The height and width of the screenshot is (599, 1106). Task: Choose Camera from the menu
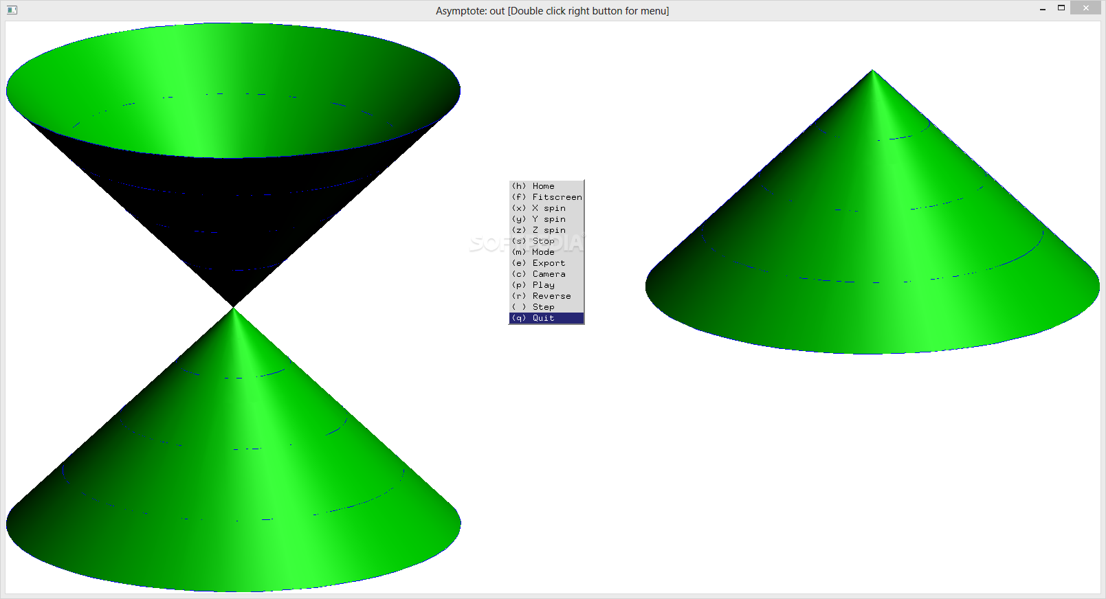pyautogui.click(x=546, y=274)
